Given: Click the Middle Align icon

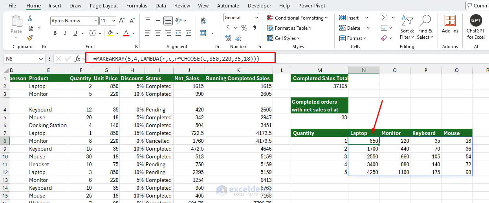Looking at the screenshot, I should tap(158, 21).
